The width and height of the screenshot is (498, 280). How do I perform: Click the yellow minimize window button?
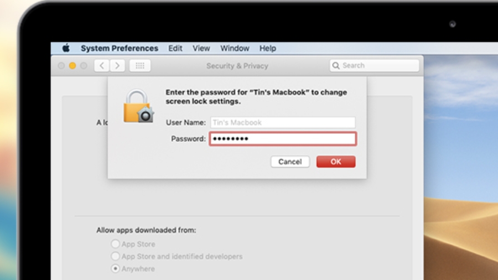[72, 65]
